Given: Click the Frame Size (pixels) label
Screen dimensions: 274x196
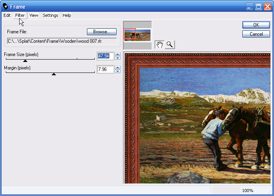Looking at the screenshot, I should click(x=21, y=54).
